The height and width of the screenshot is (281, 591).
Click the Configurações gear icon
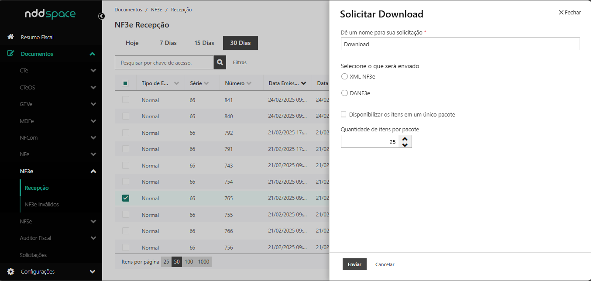(x=11, y=271)
